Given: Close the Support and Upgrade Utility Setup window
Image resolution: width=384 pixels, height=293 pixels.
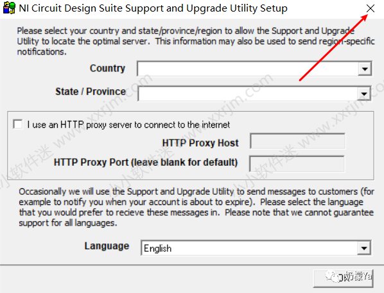Looking at the screenshot, I should pyautogui.click(x=371, y=8).
